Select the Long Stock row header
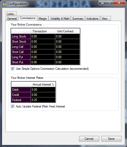Screen dimensions: 127x147 (21, 36)
